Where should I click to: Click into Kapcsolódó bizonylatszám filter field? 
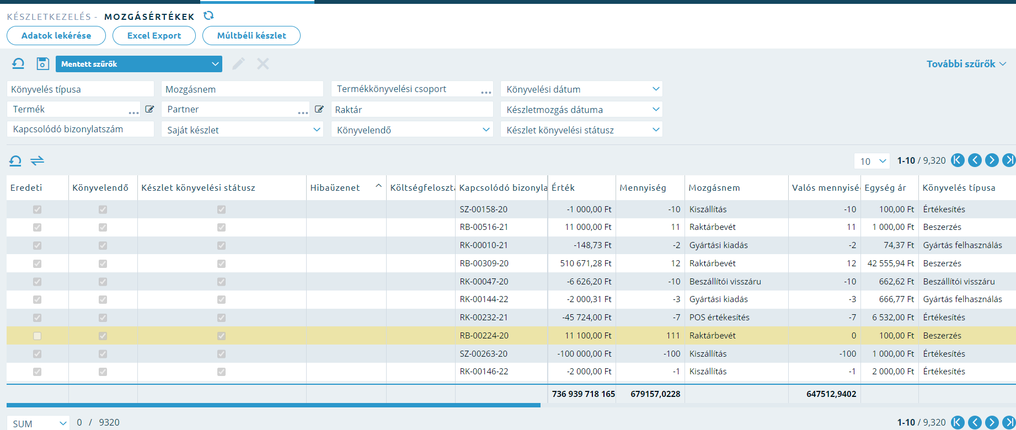tap(81, 129)
